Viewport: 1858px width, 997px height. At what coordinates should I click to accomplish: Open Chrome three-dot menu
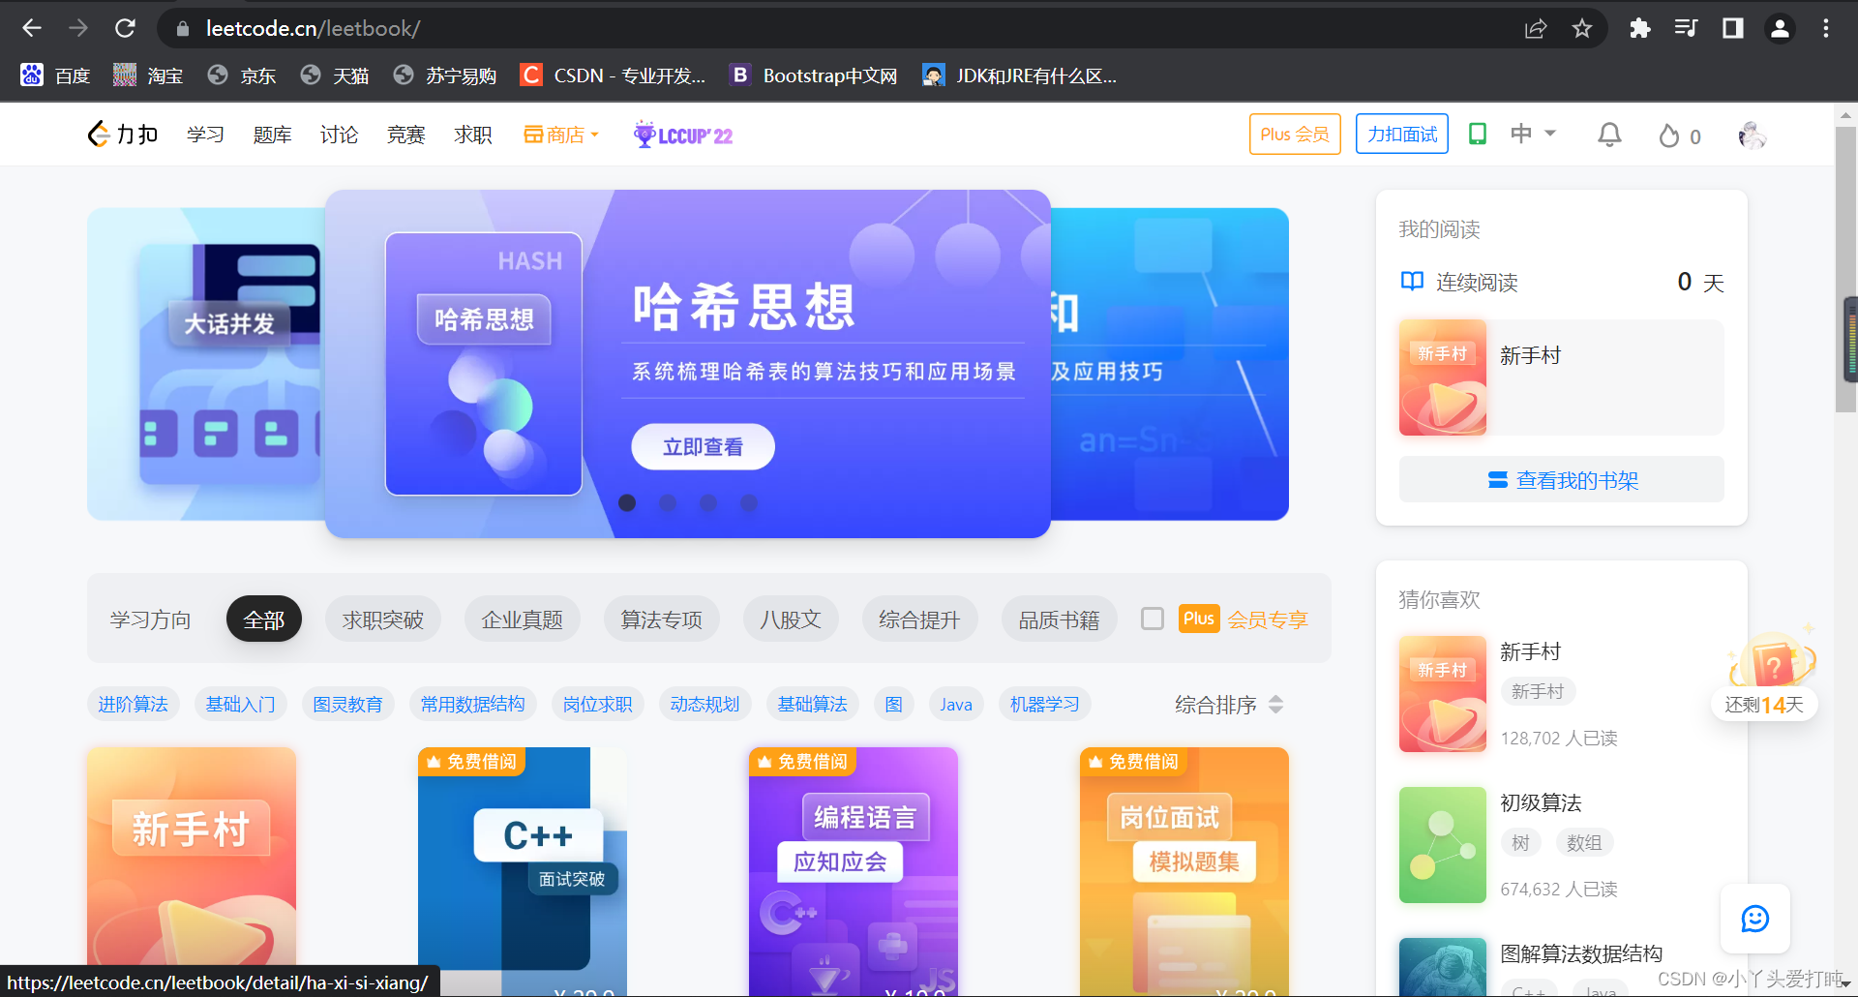tap(1826, 28)
